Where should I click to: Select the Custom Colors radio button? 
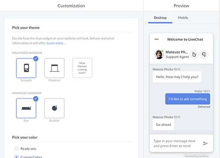(x=16, y=157)
